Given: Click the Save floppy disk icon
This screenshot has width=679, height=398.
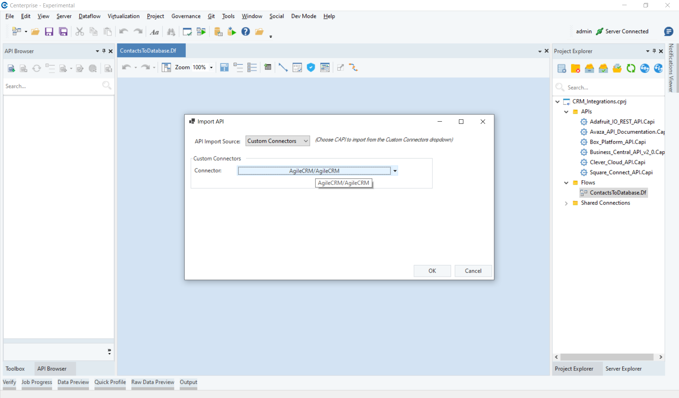Looking at the screenshot, I should pos(49,32).
